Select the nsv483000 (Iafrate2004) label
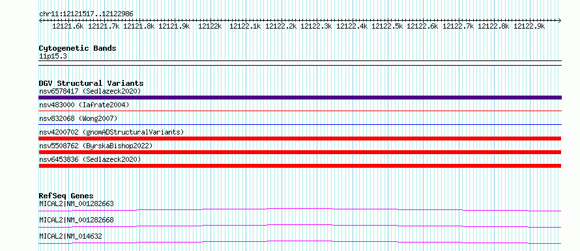580x251 pixels. click(84, 105)
